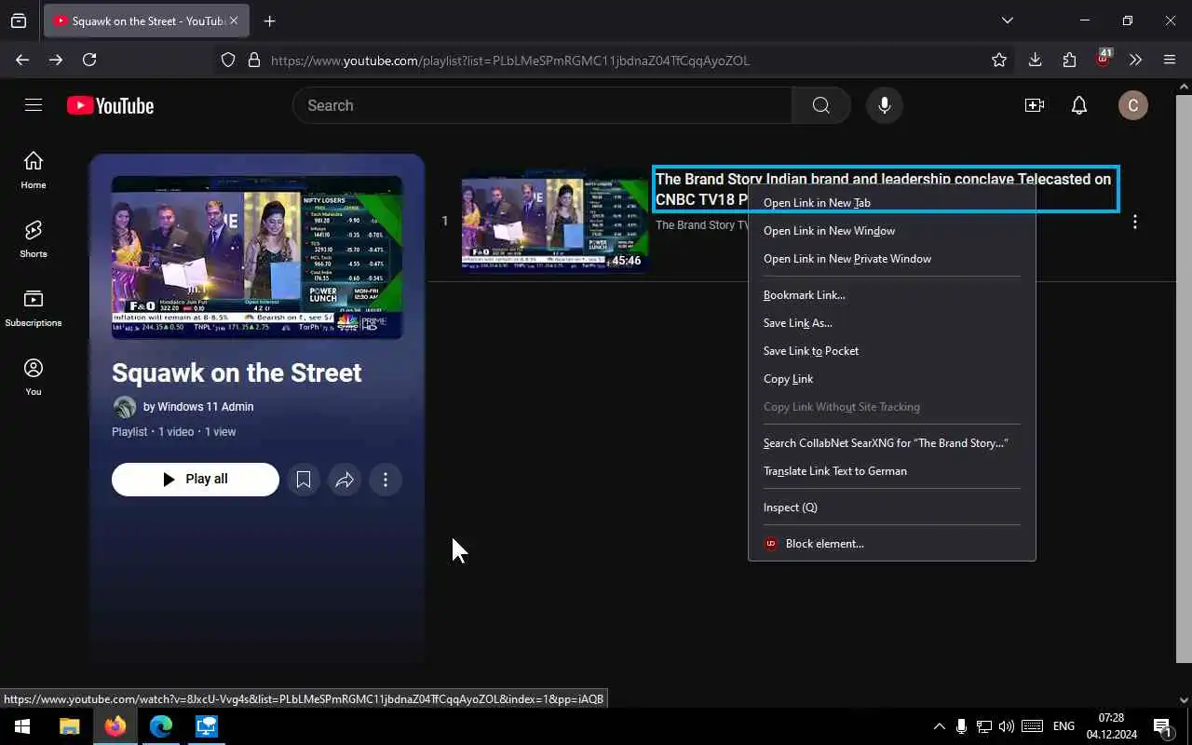
Task: Show more tools overflow chevron
Action: pos(1135,60)
